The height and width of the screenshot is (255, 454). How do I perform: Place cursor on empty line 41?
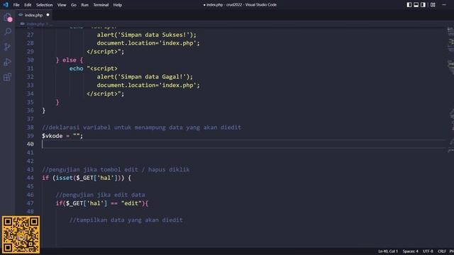pyautogui.click(x=243, y=152)
